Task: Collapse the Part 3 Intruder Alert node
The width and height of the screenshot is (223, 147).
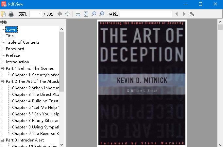Action: [x=2, y=140]
